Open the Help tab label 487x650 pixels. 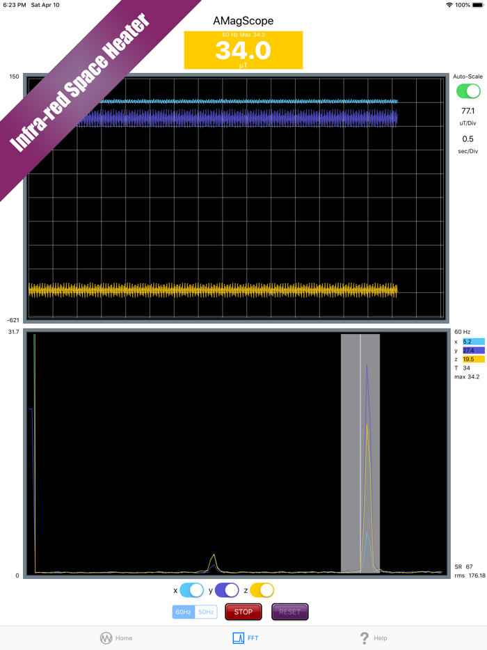pos(381,638)
